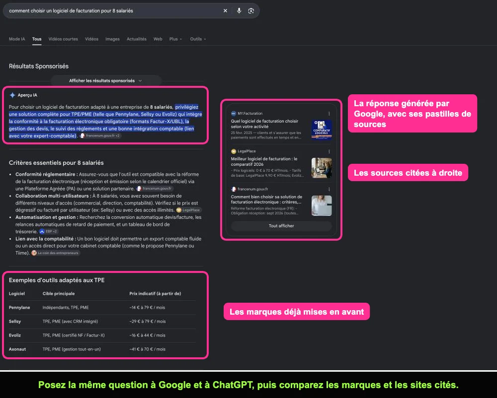
Task: Click 'Automatisation et gestion' bullet title
Action: coord(47,217)
